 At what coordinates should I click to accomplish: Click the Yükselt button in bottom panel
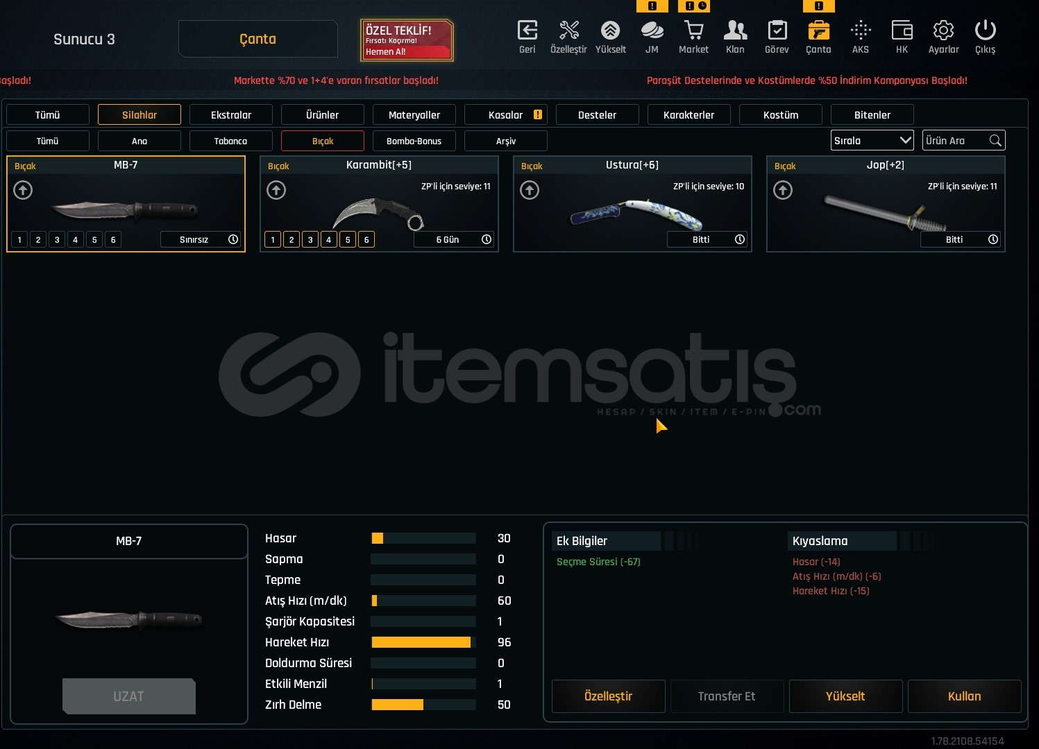click(x=845, y=696)
